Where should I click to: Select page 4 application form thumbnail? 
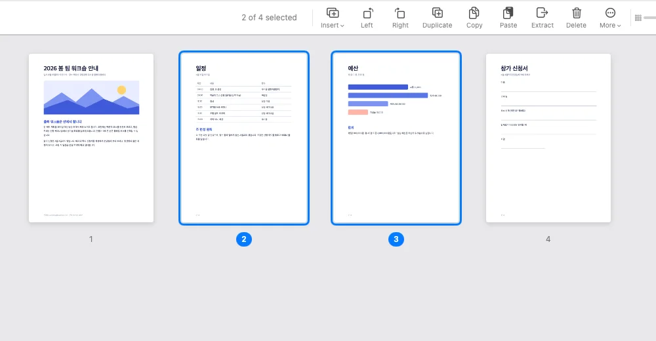[x=548, y=138]
